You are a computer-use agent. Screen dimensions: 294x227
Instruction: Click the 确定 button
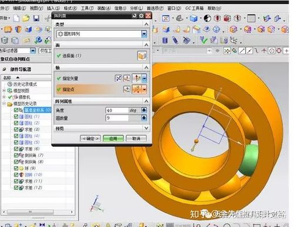click(90, 139)
